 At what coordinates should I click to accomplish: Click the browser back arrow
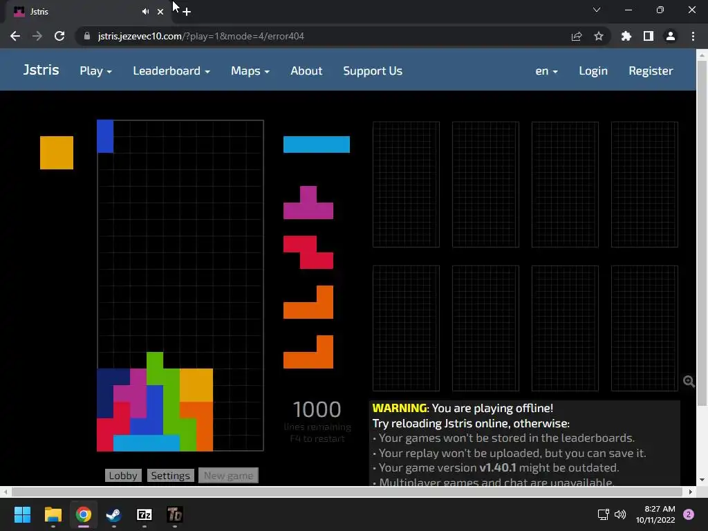[15, 36]
